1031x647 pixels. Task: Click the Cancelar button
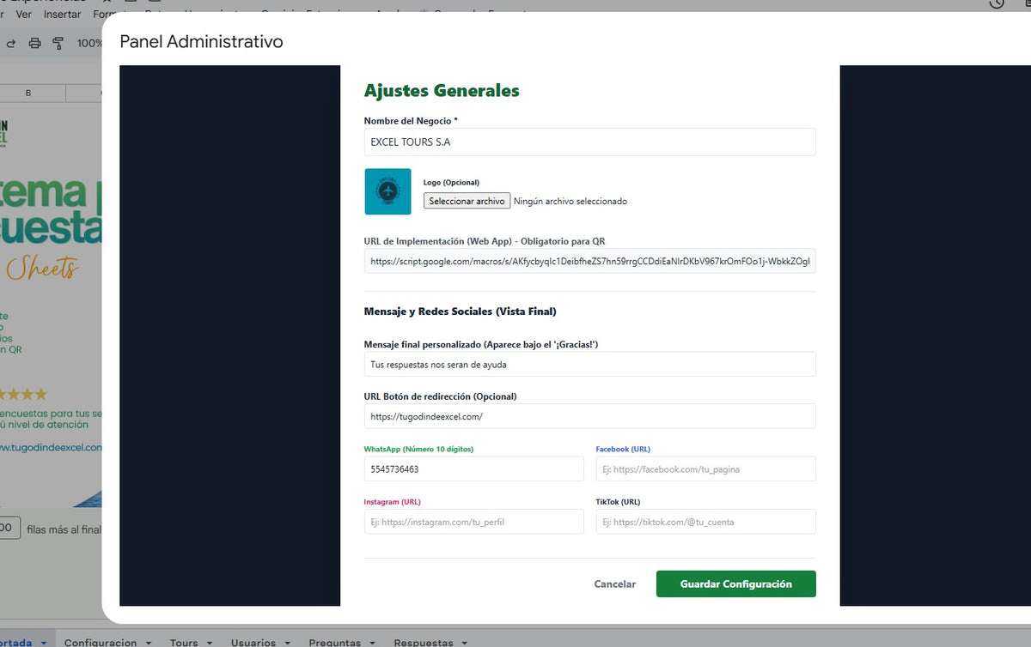[615, 584]
